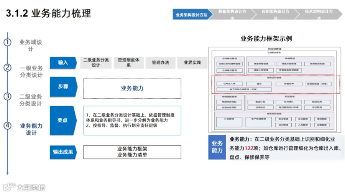
Task: Click the 储备补货管理 capability box
Action: pyautogui.click(x=261, y=70)
